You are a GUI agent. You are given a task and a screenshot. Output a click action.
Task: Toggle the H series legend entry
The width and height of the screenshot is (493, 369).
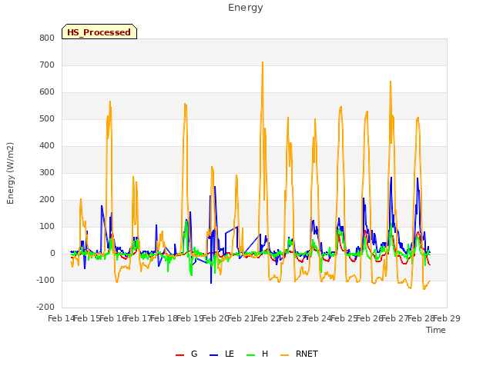pyautogui.click(x=257, y=354)
